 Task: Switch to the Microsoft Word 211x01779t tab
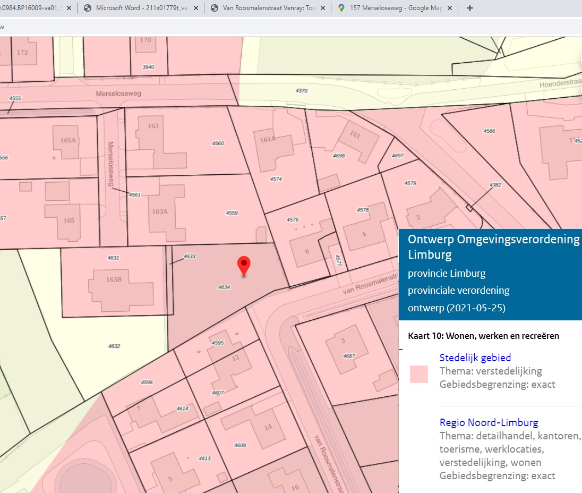pos(141,8)
